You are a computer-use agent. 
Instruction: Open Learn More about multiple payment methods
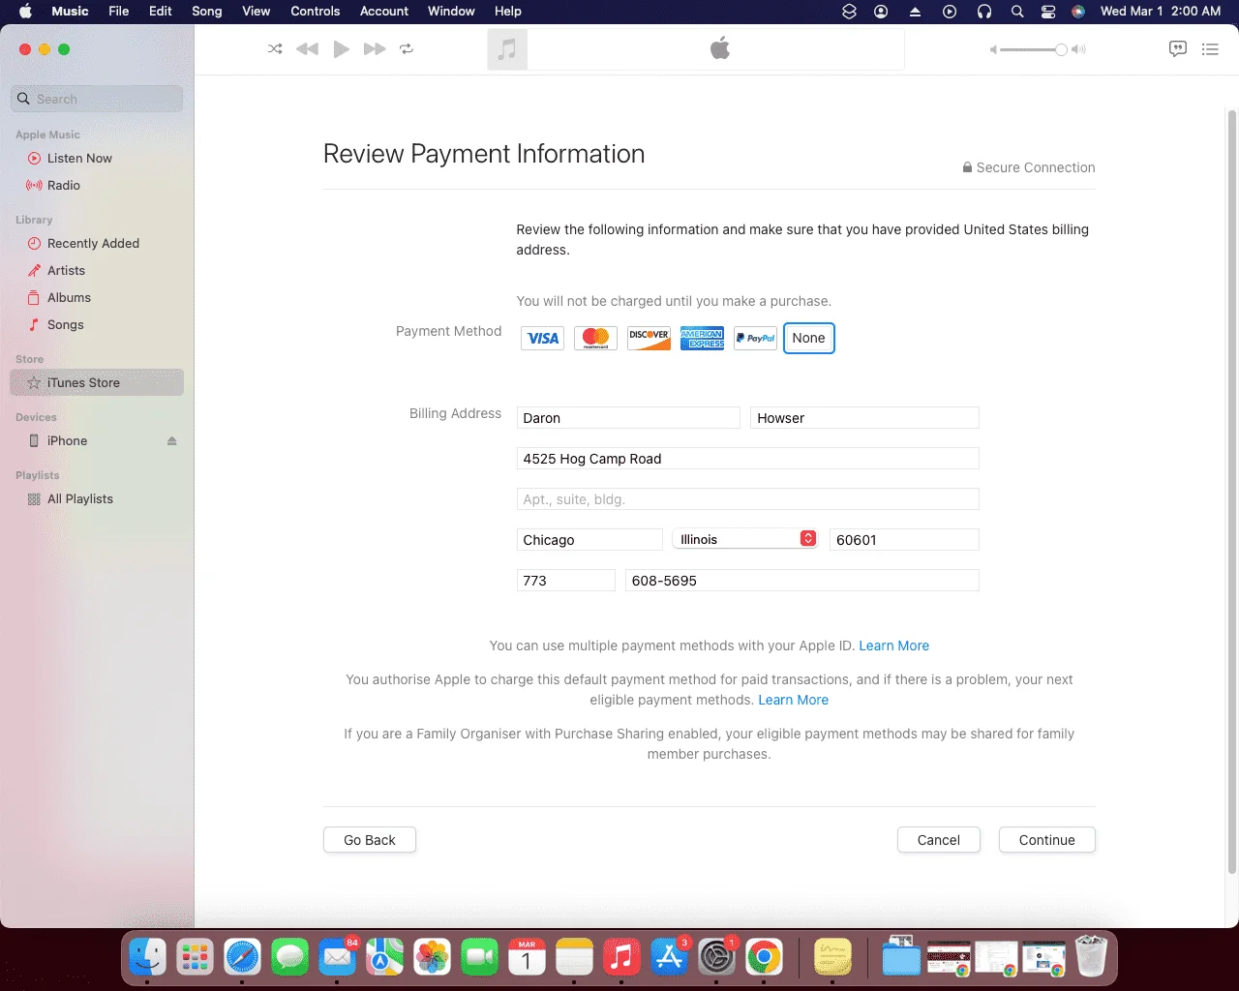(x=893, y=646)
